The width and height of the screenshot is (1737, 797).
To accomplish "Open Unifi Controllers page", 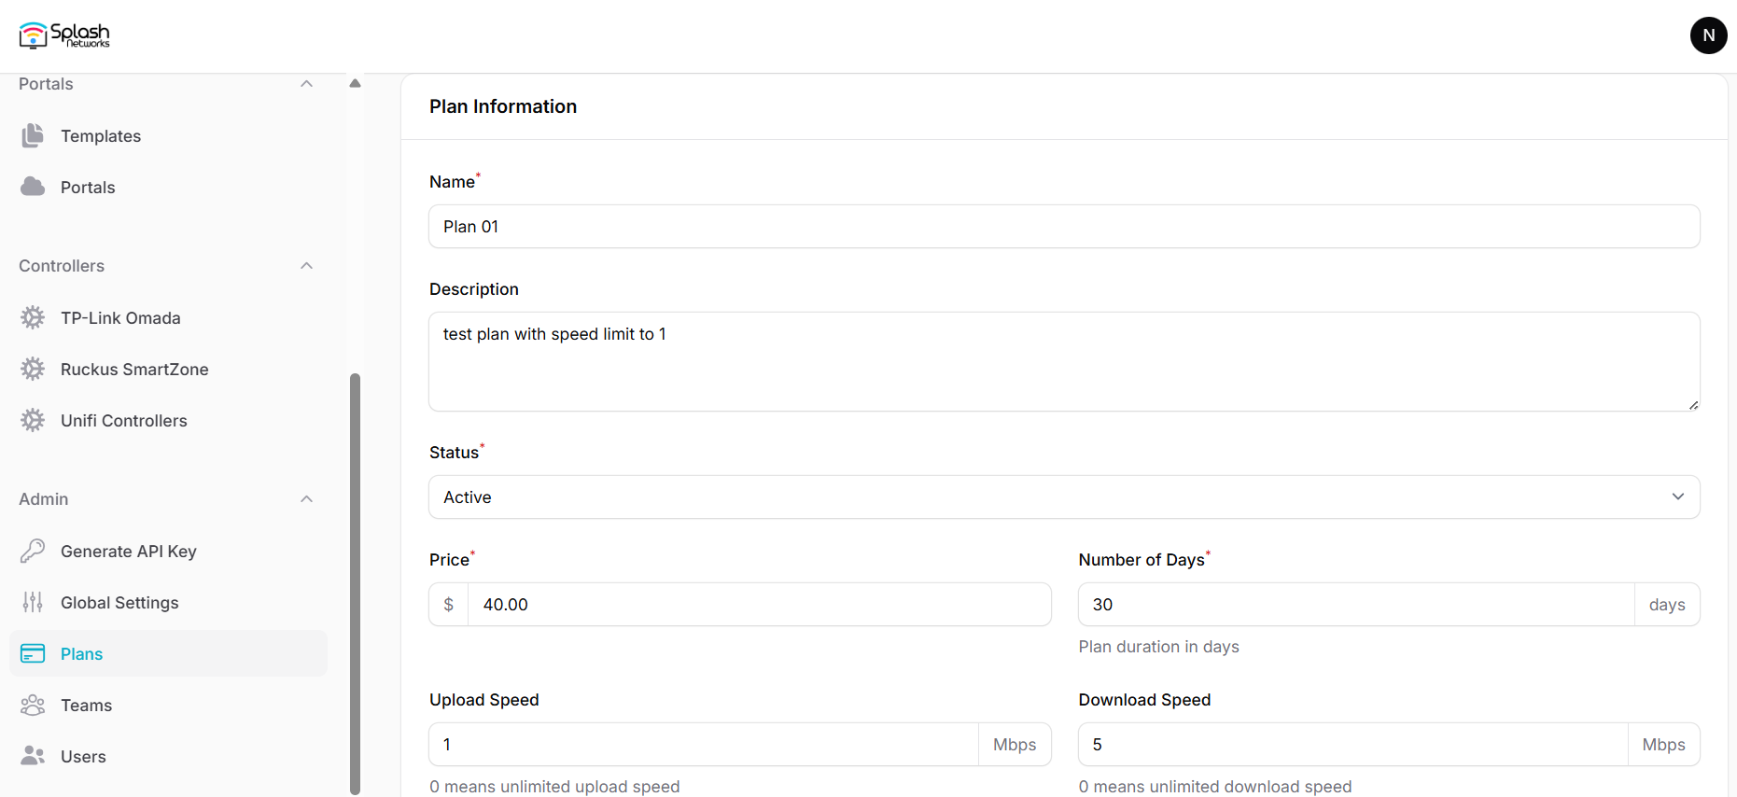I will pyautogui.click(x=123, y=421).
